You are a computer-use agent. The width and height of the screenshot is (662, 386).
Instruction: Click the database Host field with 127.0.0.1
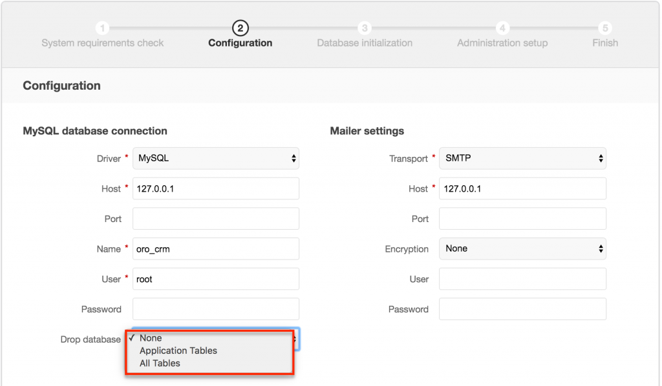(216, 188)
